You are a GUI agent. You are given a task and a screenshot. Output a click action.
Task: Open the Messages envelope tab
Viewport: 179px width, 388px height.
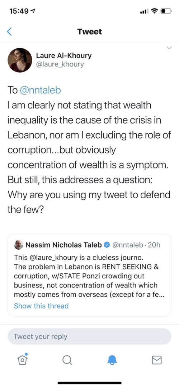coord(156,360)
